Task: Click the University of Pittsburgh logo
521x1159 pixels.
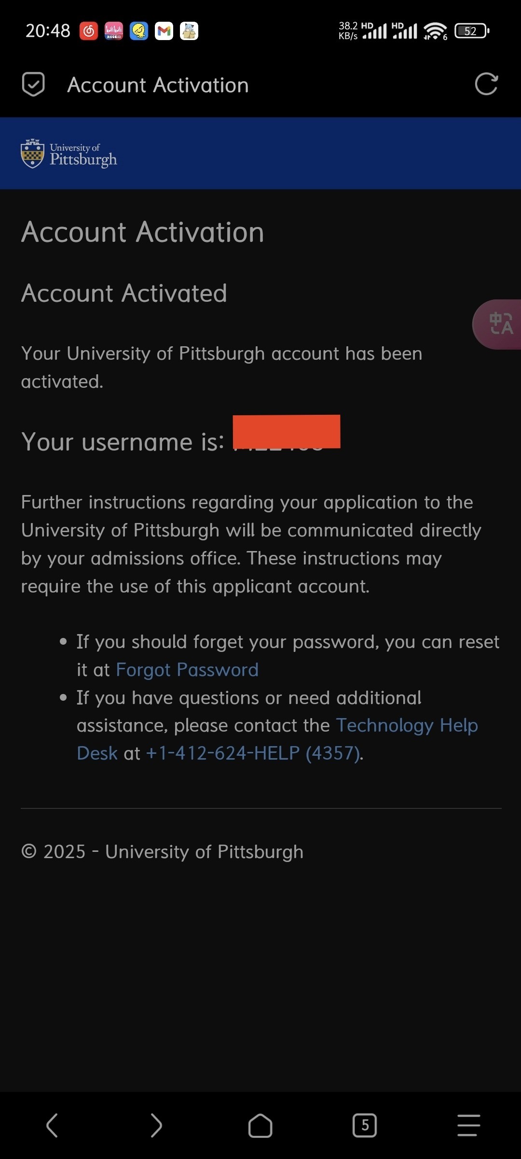Action: pos(69,154)
